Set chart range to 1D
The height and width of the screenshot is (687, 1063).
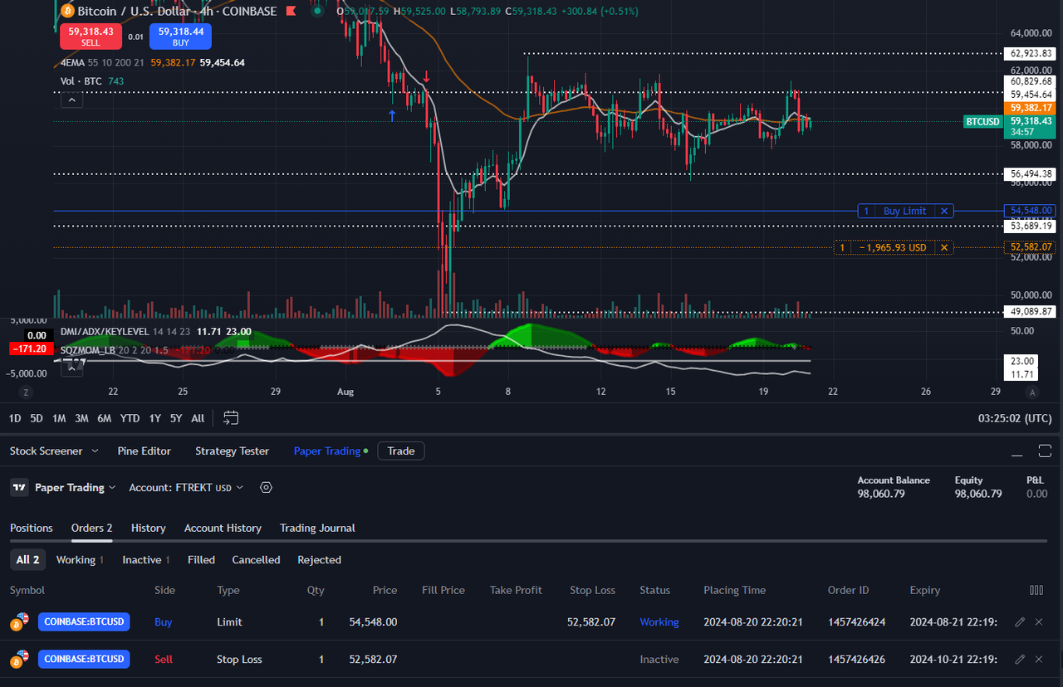15,418
